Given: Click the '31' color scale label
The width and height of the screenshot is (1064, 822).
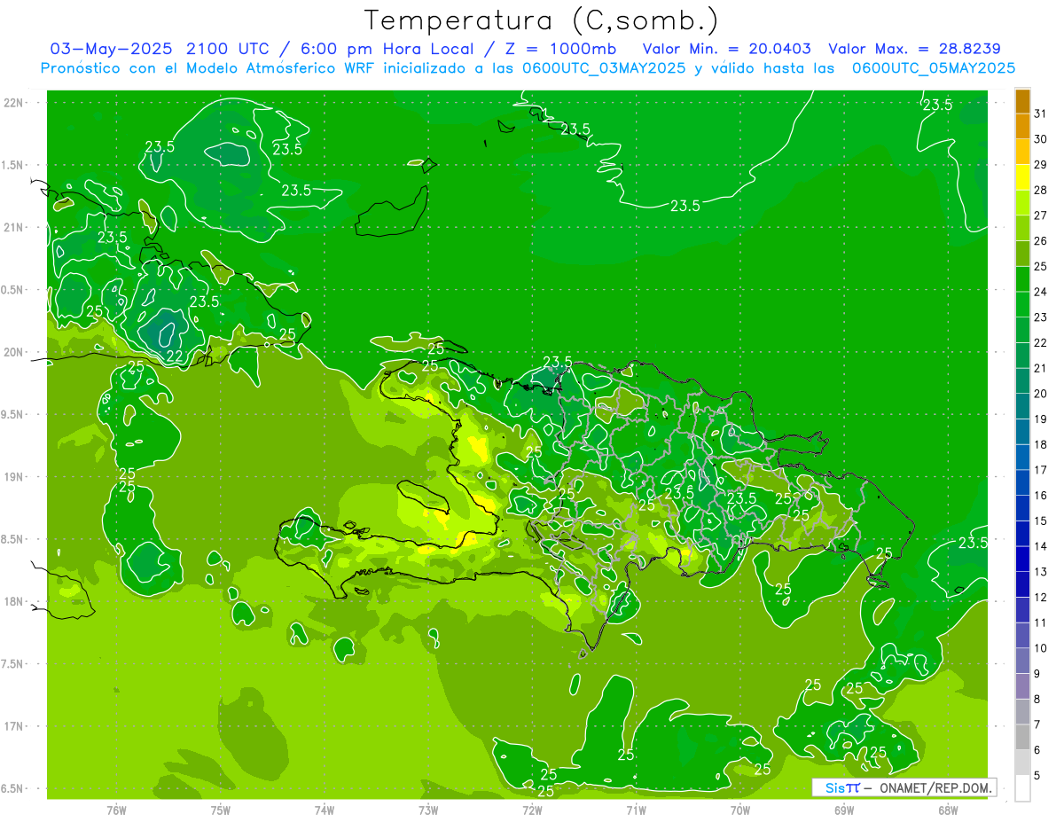Looking at the screenshot, I should coord(1041,114).
